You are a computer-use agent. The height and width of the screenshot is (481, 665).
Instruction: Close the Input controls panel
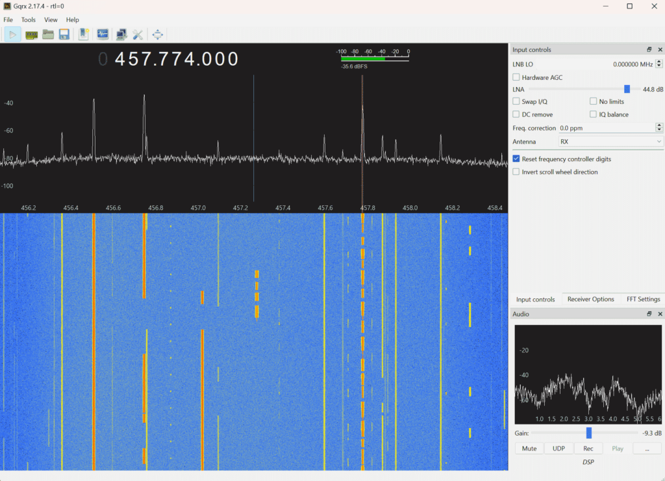(x=660, y=49)
